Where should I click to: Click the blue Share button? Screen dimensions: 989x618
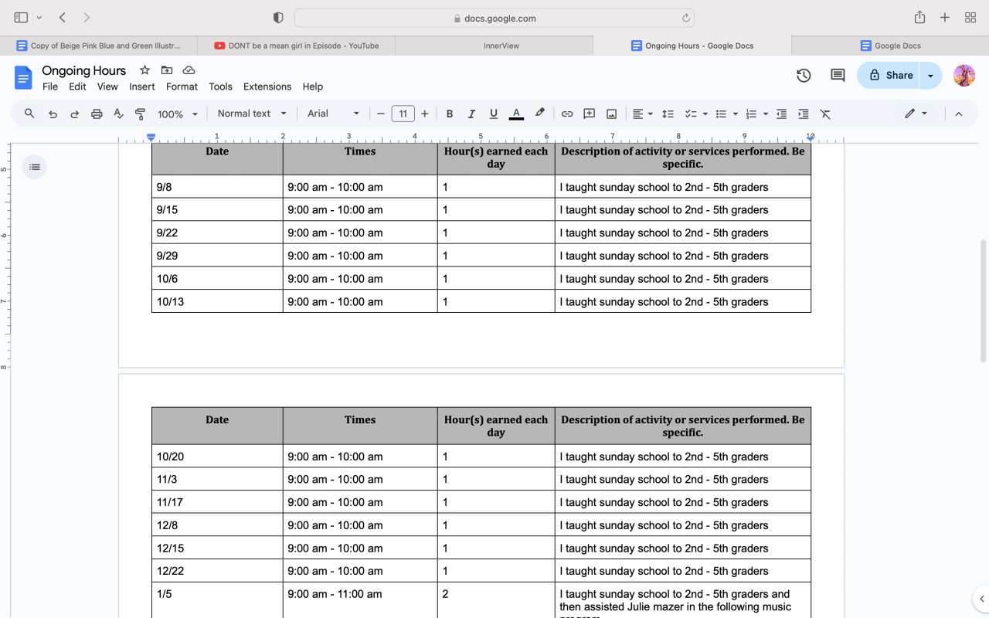click(889, 75)
